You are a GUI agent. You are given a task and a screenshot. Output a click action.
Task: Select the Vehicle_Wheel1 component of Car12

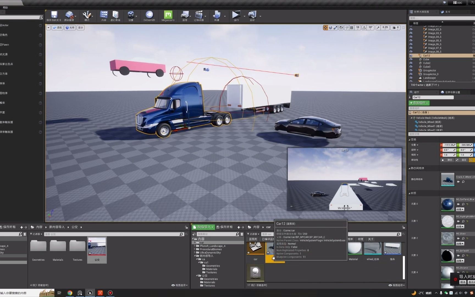pos(431,126)
